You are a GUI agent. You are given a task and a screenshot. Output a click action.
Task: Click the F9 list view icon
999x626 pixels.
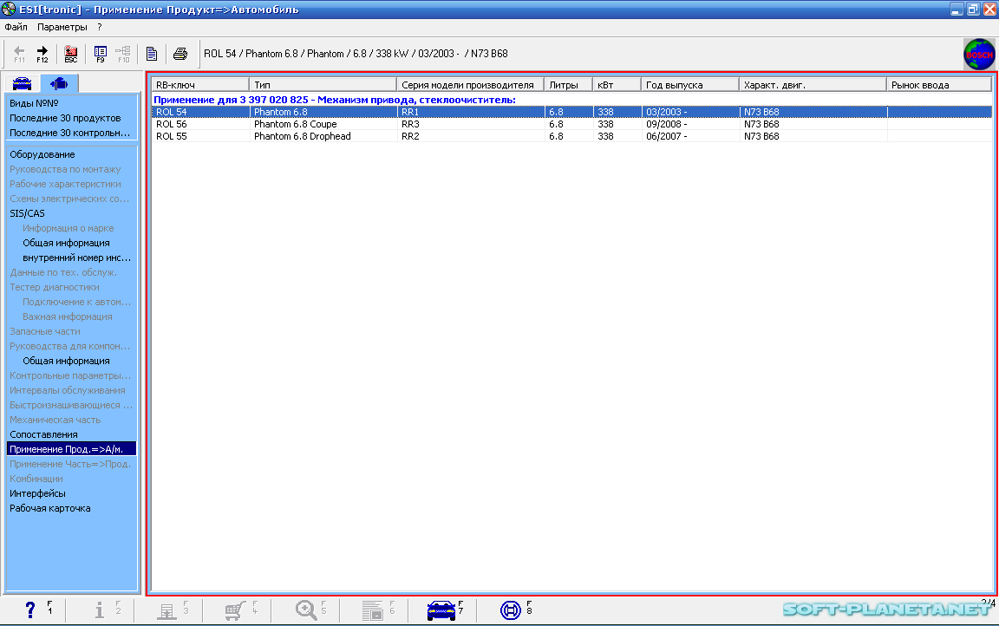[101, 54]
